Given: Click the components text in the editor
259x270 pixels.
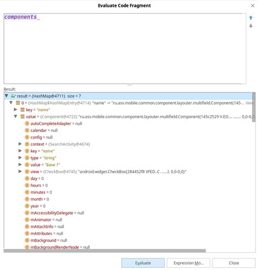Looking at the screenshot, I should [x=20, y=17].
